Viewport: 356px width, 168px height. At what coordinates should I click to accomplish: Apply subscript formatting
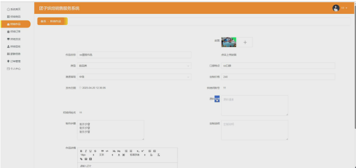(x=138, y=151)
